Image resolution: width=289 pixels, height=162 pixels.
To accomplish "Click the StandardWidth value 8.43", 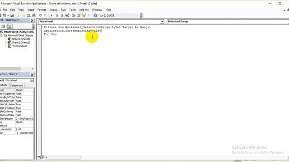I will 24,129.
